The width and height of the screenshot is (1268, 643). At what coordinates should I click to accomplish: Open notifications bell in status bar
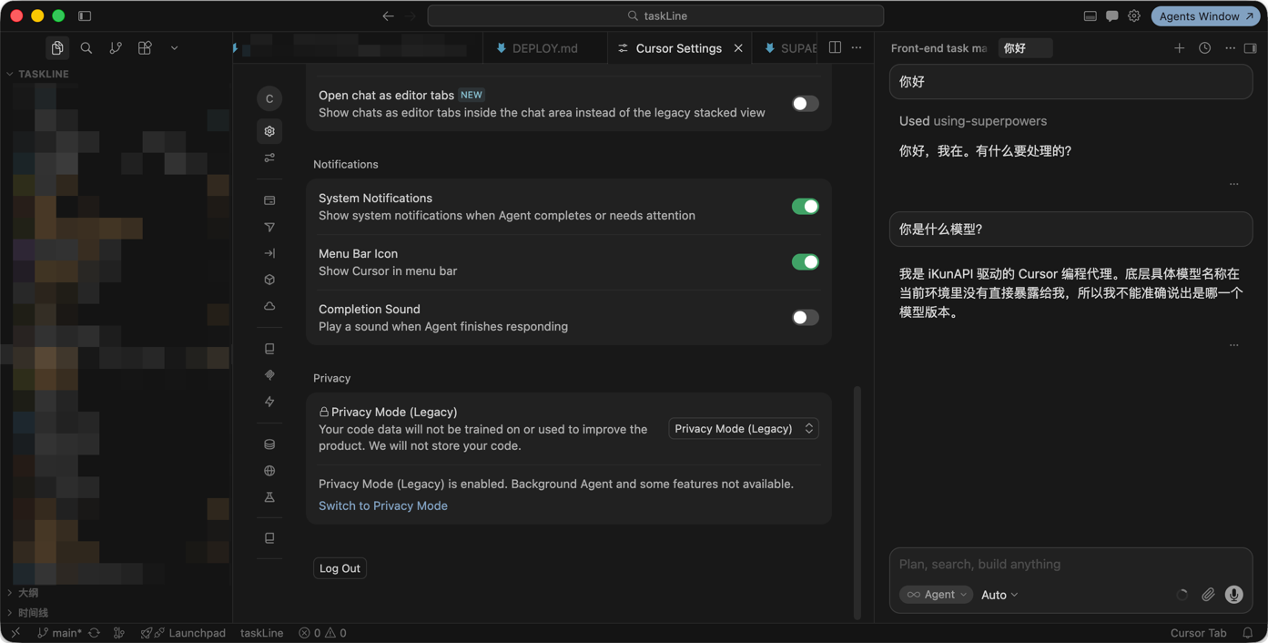click(1248, 633)
